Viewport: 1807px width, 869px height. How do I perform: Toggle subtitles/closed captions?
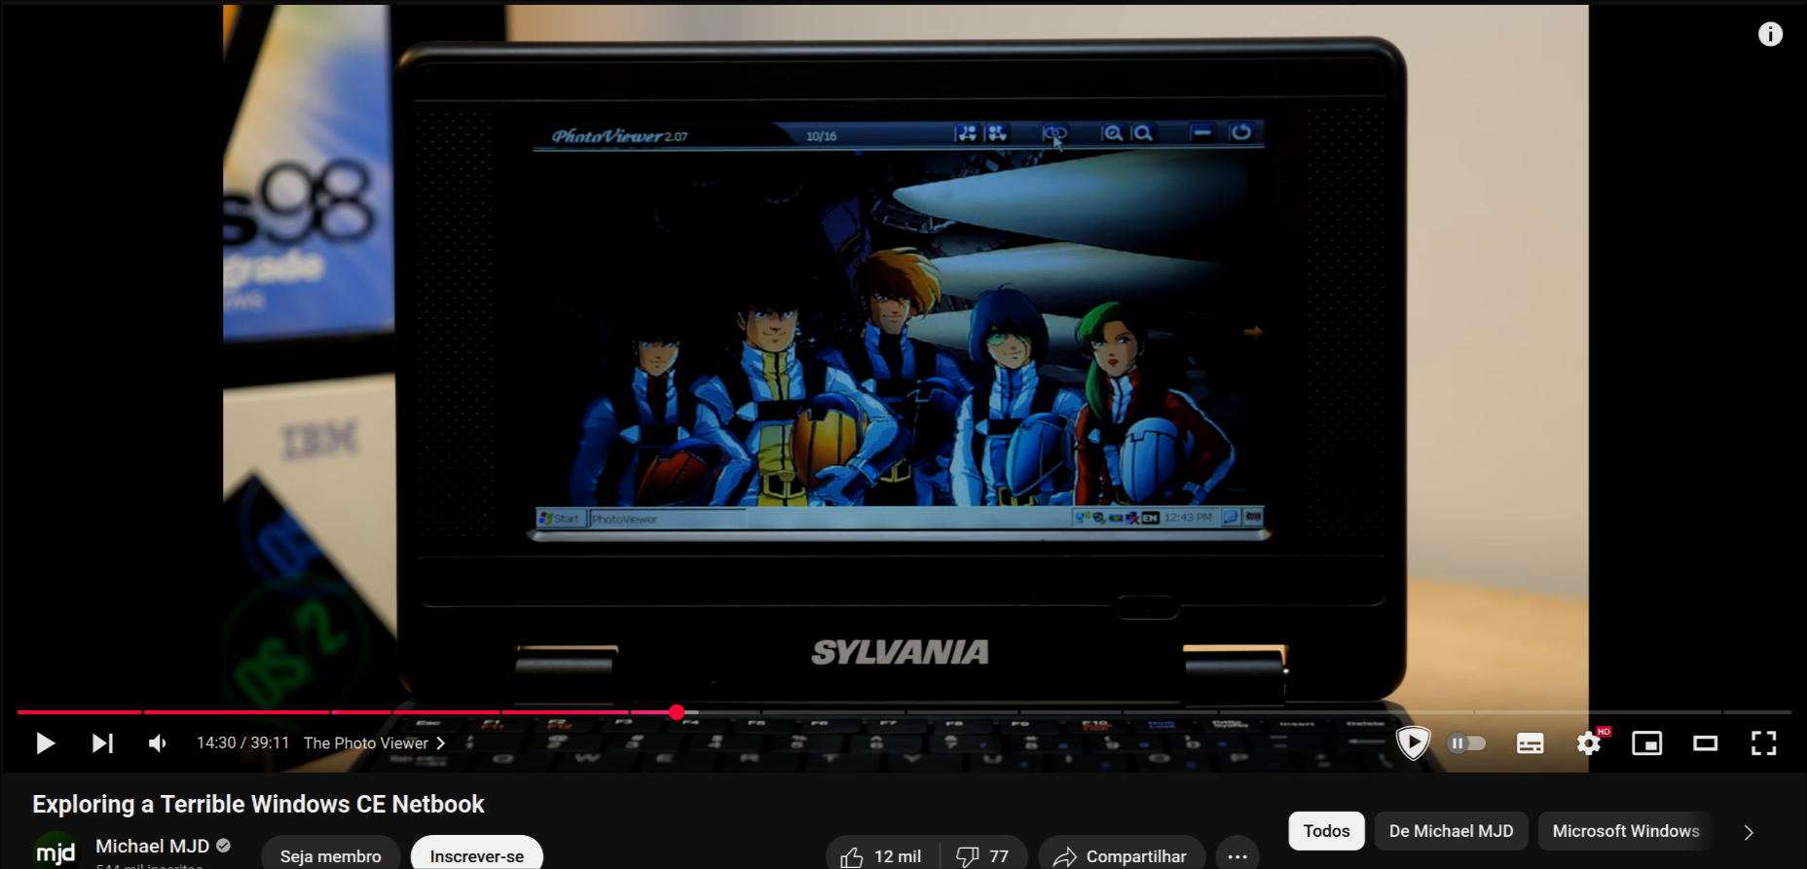(1530, 743)
